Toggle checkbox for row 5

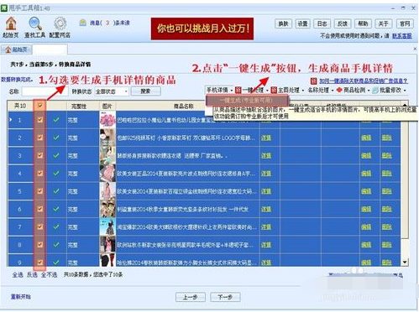click(40, 191)
